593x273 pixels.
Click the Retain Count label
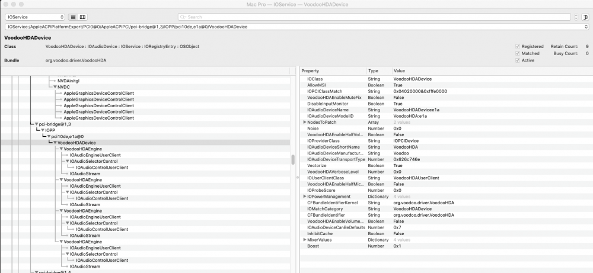(565, 46)
